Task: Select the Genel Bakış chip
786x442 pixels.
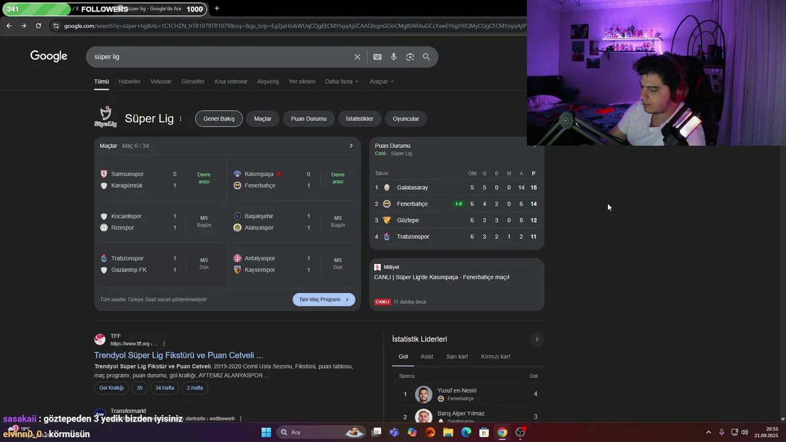Action: pos(219,118)
